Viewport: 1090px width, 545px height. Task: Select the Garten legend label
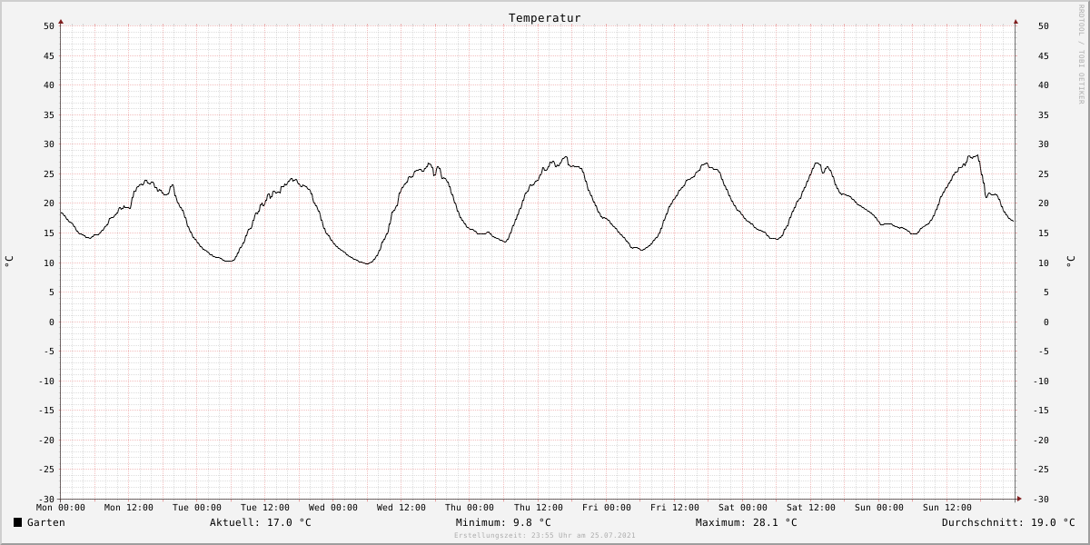point(46,522)
